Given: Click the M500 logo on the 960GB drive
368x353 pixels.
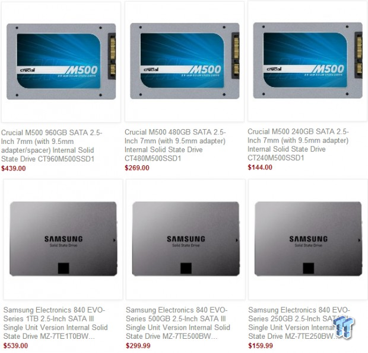Looking at the screenshot, I should point(81,70).
